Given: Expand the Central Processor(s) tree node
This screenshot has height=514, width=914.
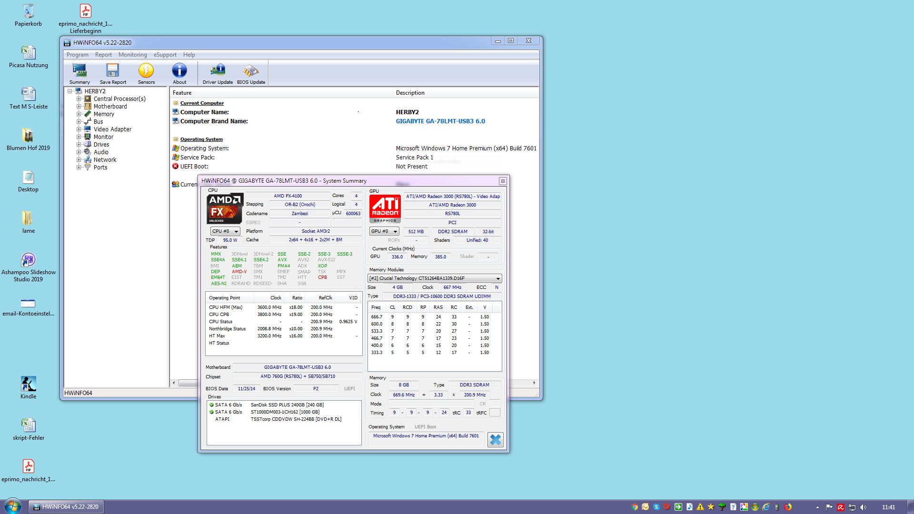Looking at the screenshot, I should point(79,99).
